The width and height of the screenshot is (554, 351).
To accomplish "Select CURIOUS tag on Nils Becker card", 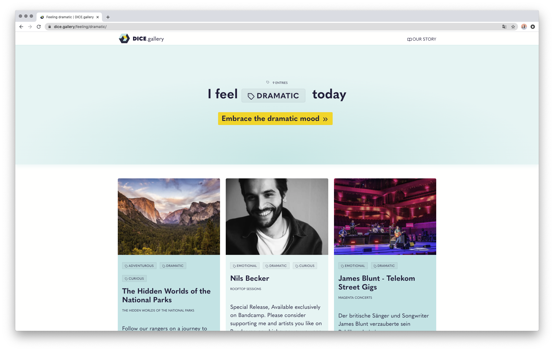I will pos(305,266).
